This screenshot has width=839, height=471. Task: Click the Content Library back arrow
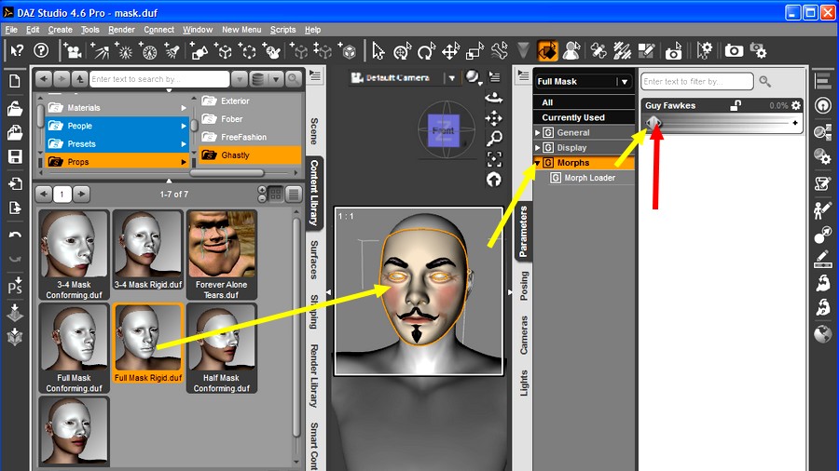click(x=44, y=79)
